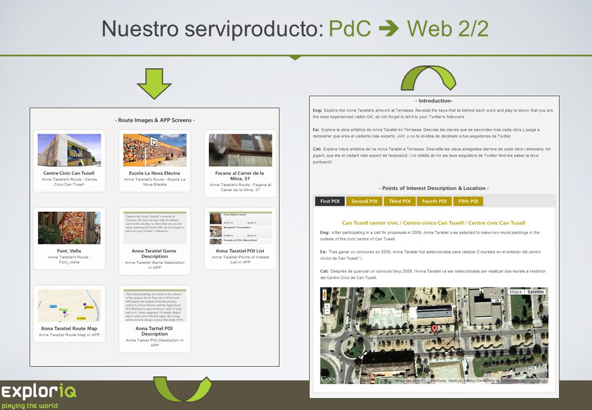The width and height of the screenshot is (592, 410).
Task: Click 'Points of Interest Description & Location' heading
Action: (x=433, y=188)
